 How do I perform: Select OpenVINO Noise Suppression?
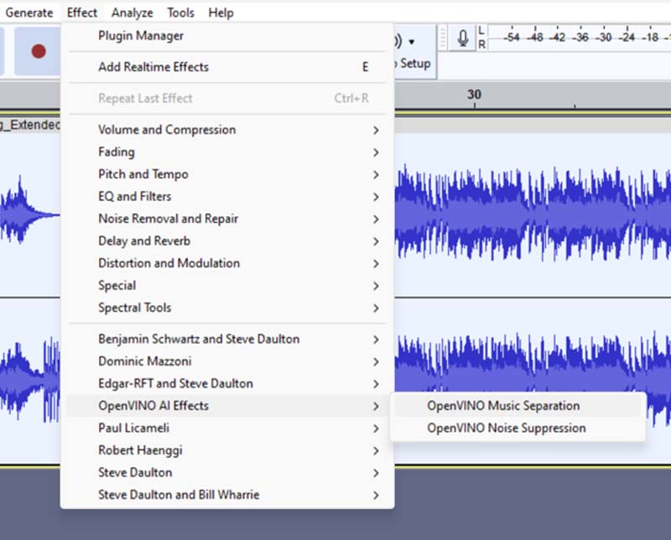point(518,428)
